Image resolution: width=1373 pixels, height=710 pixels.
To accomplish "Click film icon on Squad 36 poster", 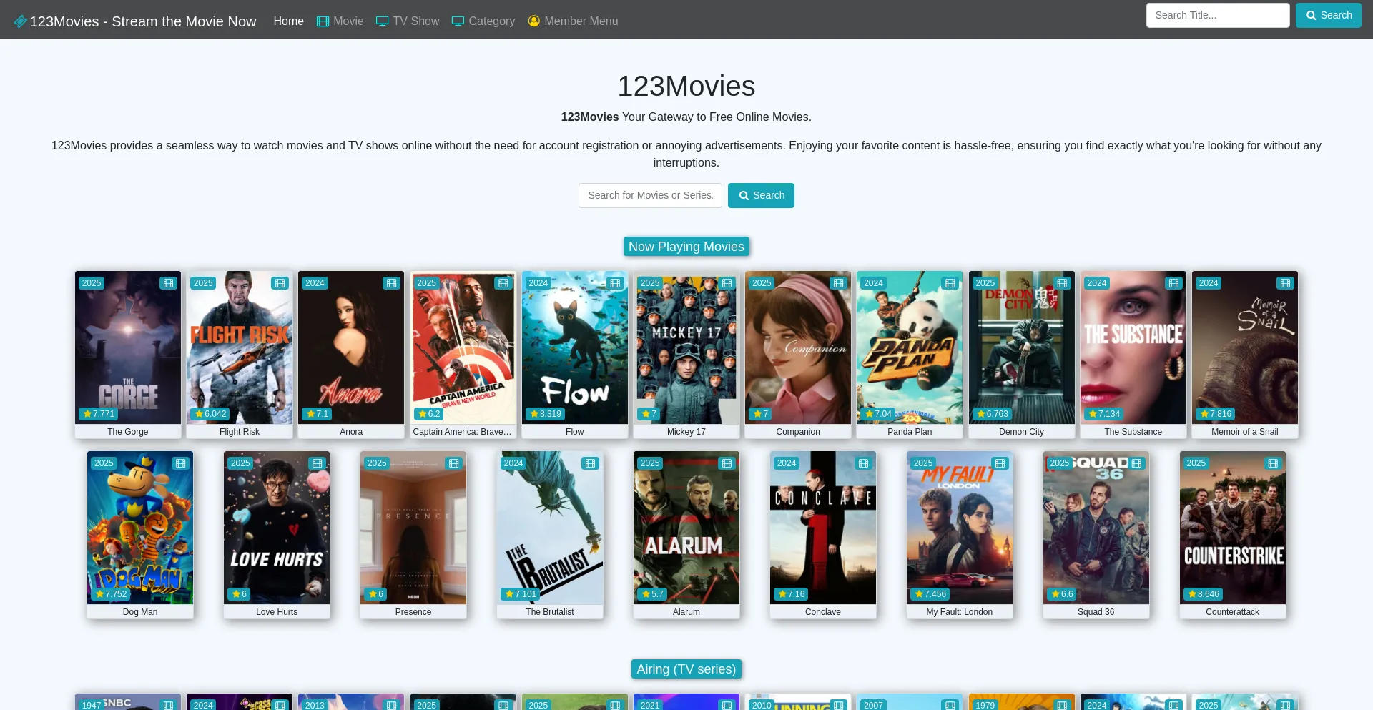I will coord(1136,463).
